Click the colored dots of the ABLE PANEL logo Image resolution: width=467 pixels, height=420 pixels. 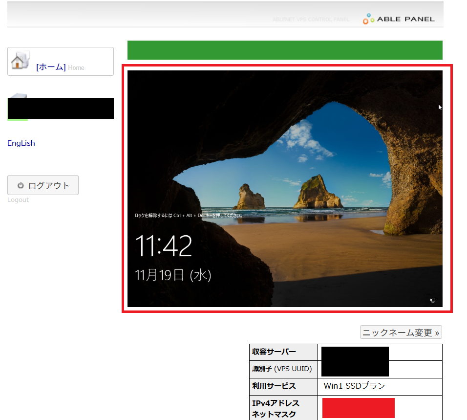pyautogui.click(x=367, y=19)
